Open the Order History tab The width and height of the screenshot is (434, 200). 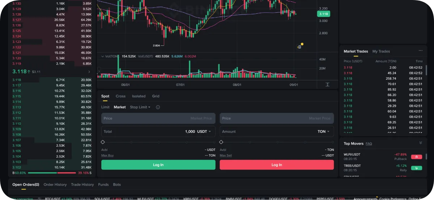pyautogui.click(x=55, y=185)
